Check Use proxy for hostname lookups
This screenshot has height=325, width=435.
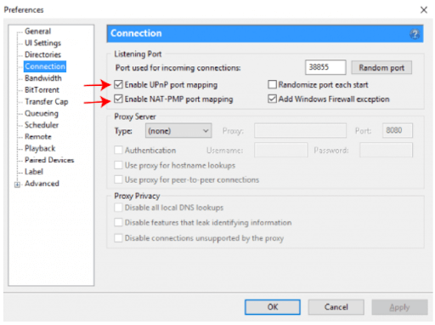click(x=118, y=165)
